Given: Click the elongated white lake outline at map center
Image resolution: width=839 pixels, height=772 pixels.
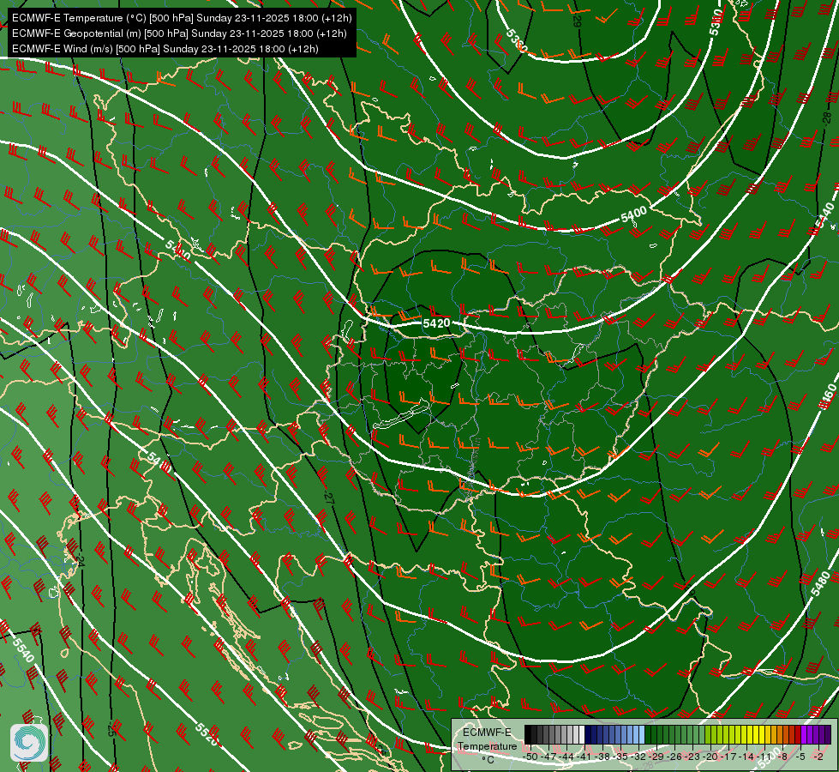Looking at the screenshot, I should 401,413.
